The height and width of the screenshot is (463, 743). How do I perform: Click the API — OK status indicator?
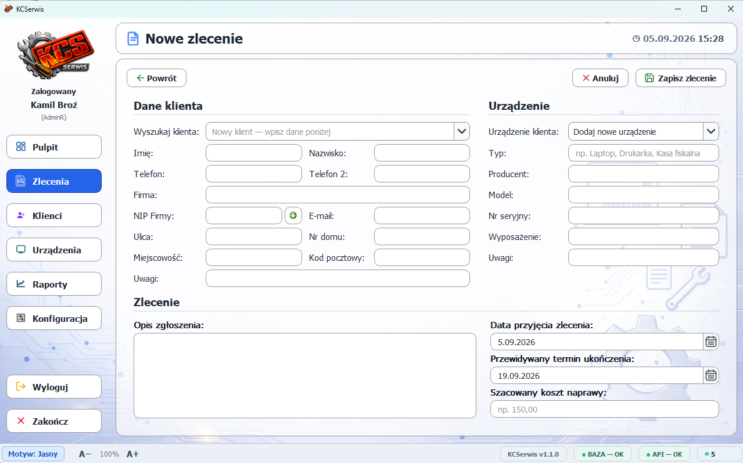(x=664, y=454)
